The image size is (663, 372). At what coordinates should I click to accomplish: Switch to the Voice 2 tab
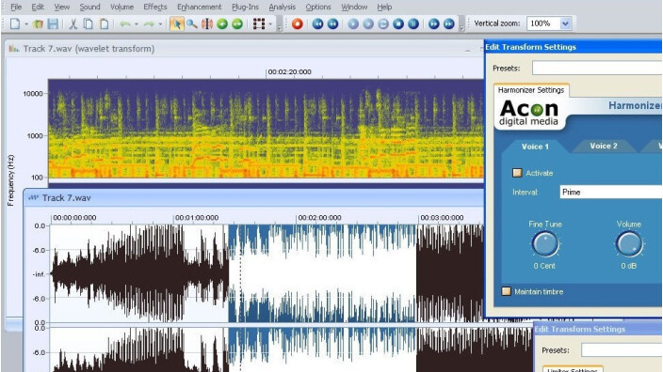[x=604, y=146]
